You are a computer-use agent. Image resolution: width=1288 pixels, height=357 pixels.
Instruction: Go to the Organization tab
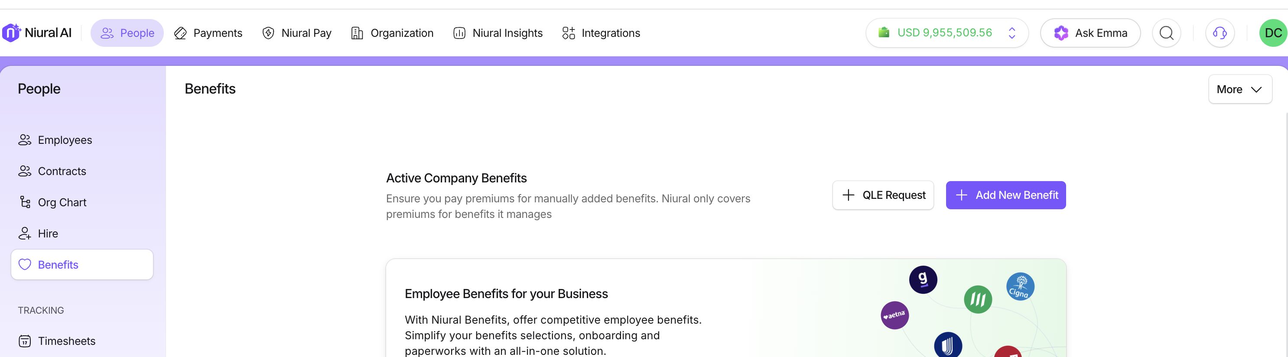point(392,33)
